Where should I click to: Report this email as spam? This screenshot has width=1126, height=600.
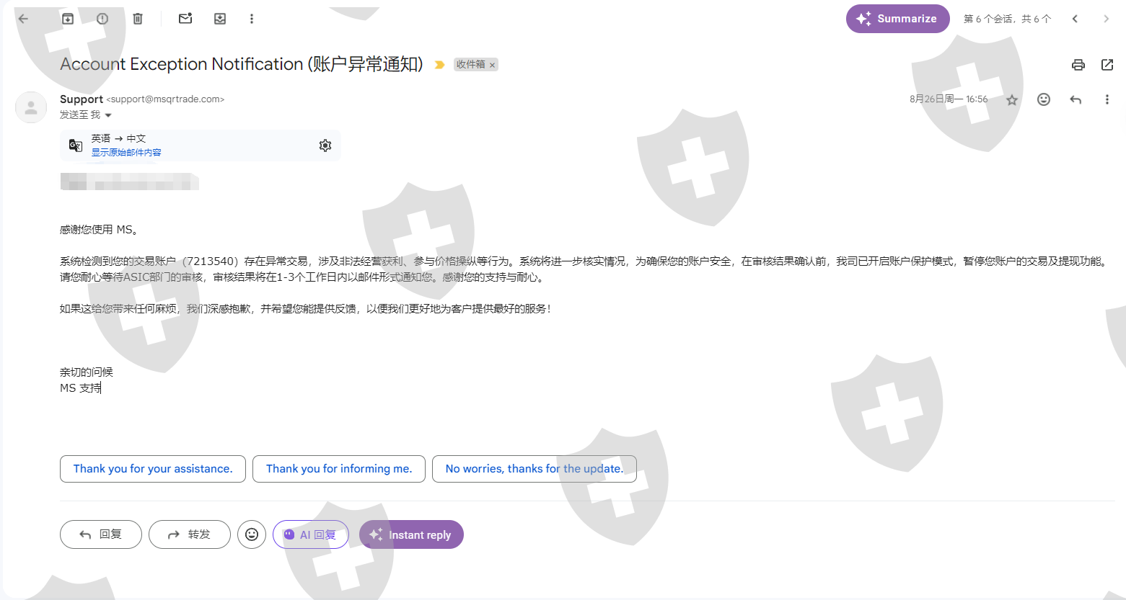pyautogui.click(x=102, y=19)
